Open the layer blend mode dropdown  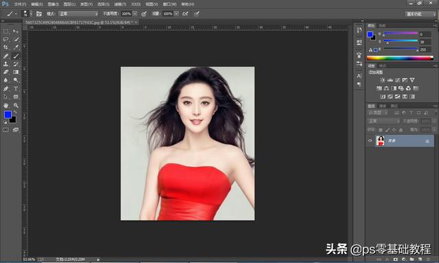(383, 121)
